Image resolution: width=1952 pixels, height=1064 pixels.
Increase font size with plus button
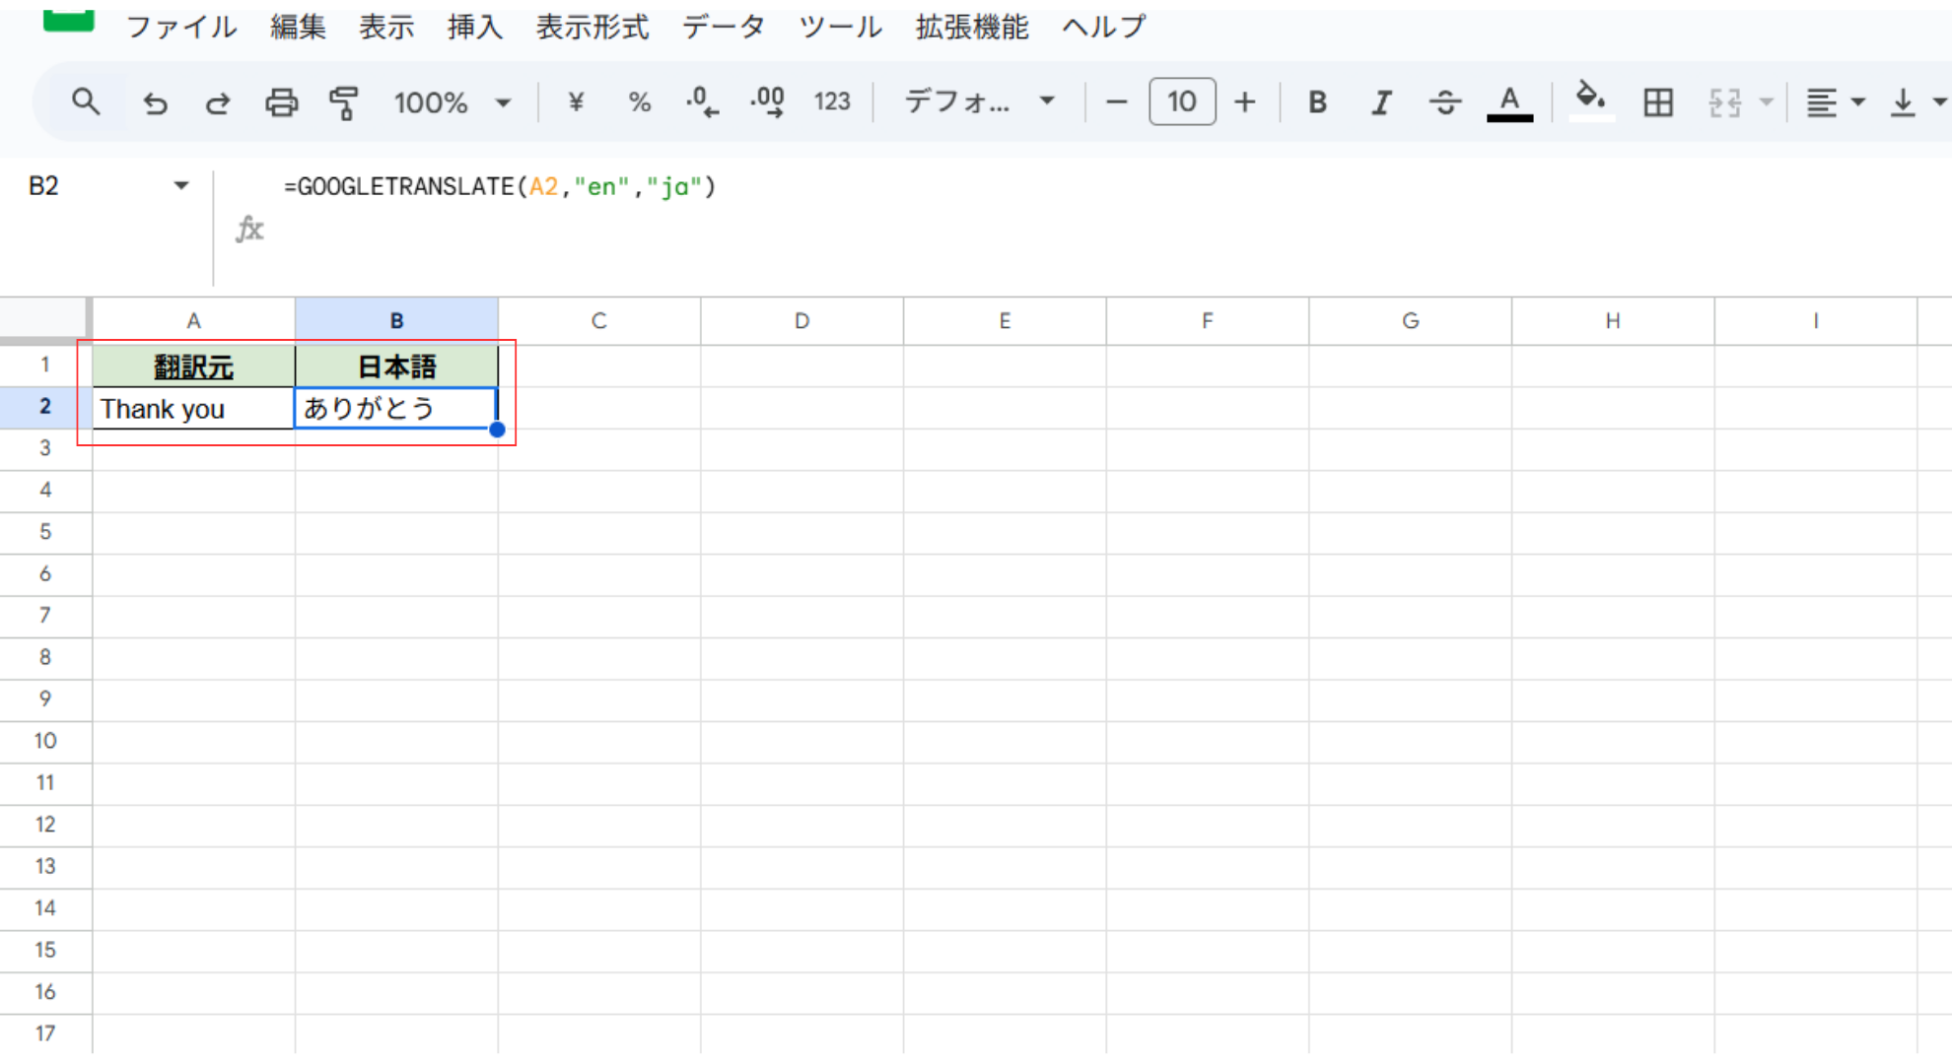(x=1245, y=102)
